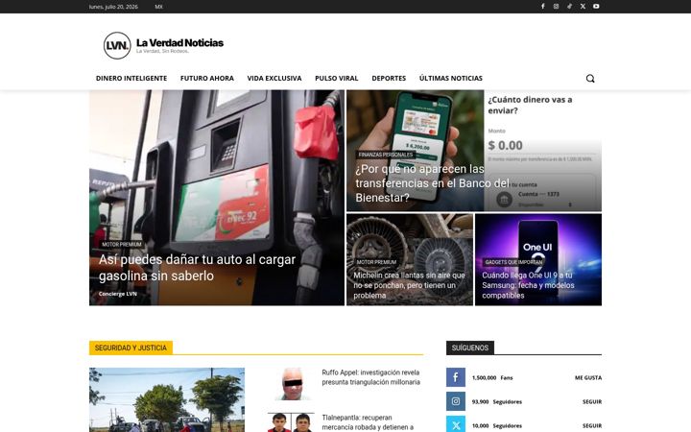Click the Síguenos widget header

click(x=469, y=348)
